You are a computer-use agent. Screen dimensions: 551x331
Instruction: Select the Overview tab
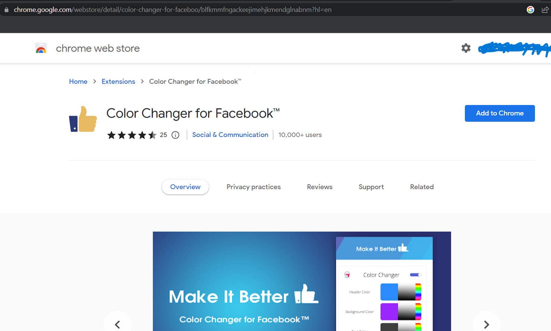point(185,187)
